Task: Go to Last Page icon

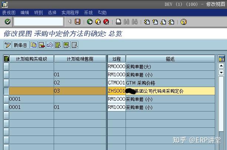Action: [171, 22]
